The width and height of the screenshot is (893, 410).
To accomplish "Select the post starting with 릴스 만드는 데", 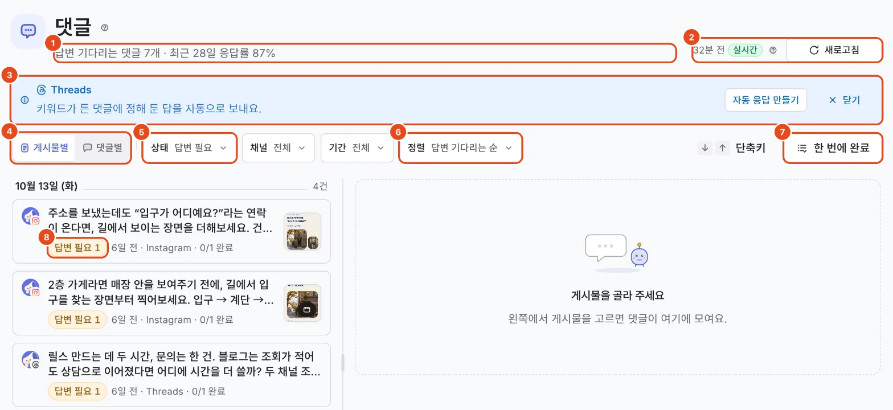I will pos(171,375).
